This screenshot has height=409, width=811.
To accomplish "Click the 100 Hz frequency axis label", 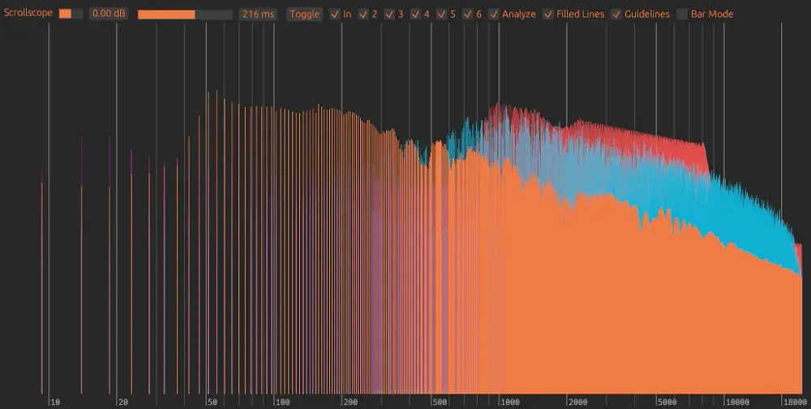I will click(x=283, y=402).
